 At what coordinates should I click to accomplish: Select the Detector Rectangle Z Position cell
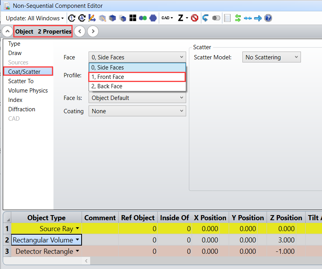coord(286,251)
